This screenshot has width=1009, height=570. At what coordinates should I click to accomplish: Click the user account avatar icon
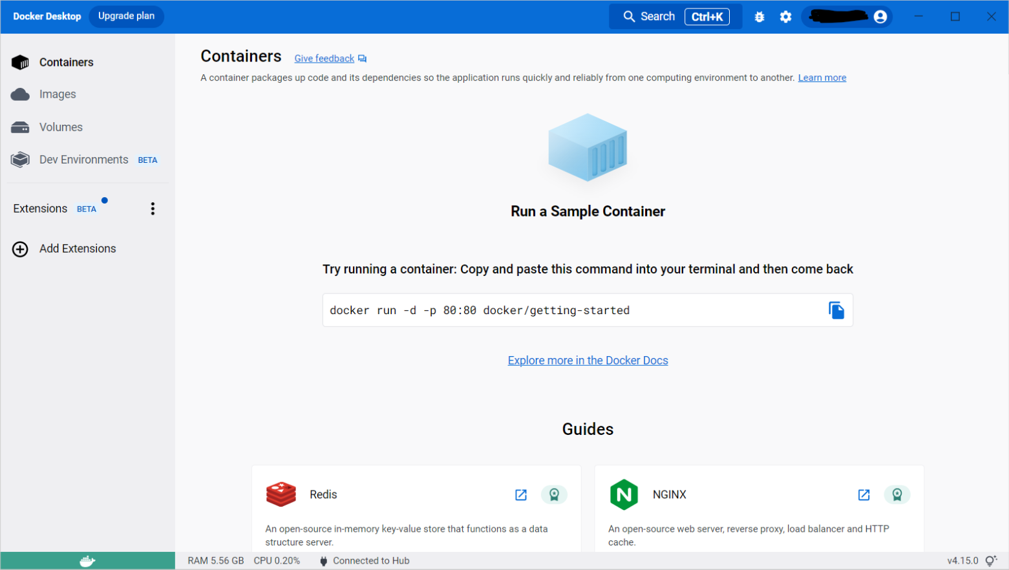[x=880, y=17]
